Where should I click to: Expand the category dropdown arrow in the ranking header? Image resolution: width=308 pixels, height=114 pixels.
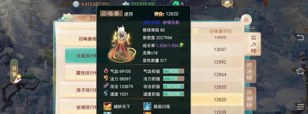[x=195, y=31]
